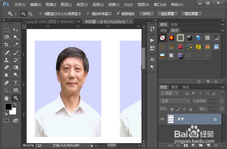The image size is (227, 149).
Task: Open the Color panel menu
Action: tap(222, 24)
